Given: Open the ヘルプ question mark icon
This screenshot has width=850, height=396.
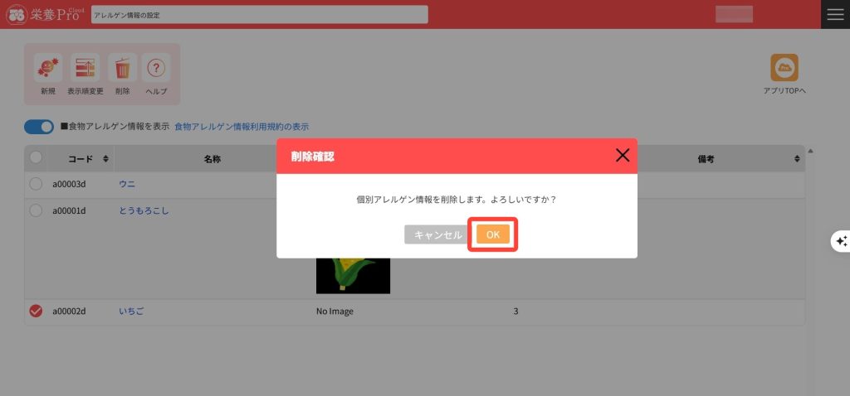Looking at the screenshot, I should click(156, 68).
